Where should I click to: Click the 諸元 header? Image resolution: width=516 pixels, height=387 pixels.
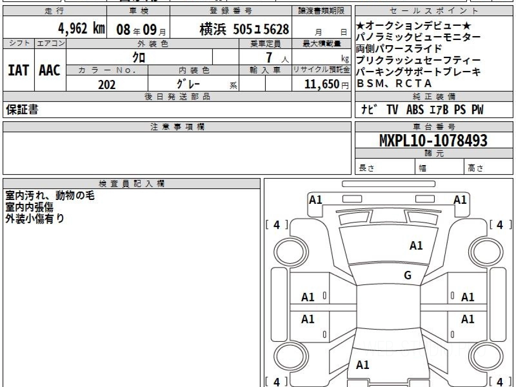tap(434, 154)
